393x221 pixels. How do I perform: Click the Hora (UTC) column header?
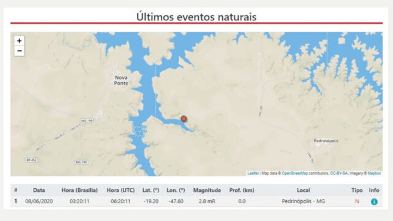pyautogui.click(x=120, y=190)
